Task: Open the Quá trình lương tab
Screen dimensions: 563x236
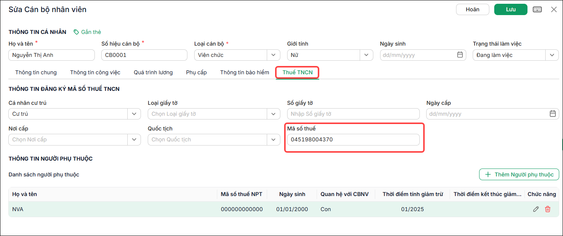Action: click(153, 72)
